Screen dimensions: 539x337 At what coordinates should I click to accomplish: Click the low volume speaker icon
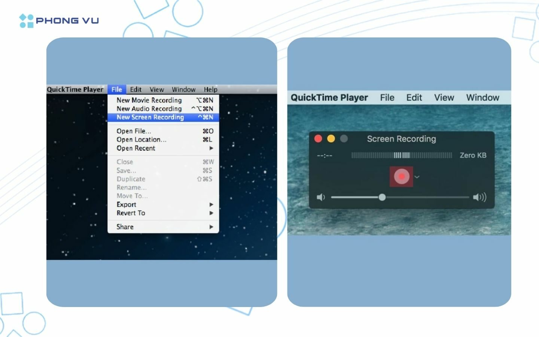[x=321, y=197]
